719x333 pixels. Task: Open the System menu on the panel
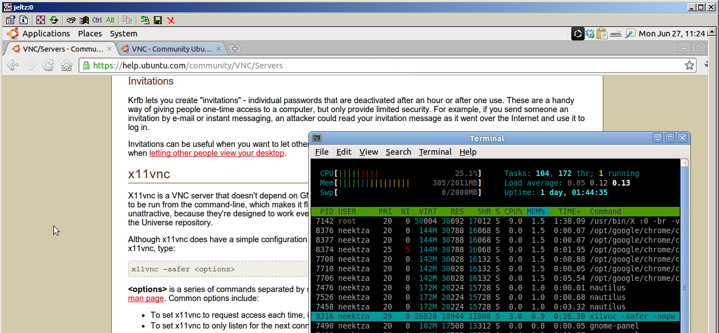124,34
